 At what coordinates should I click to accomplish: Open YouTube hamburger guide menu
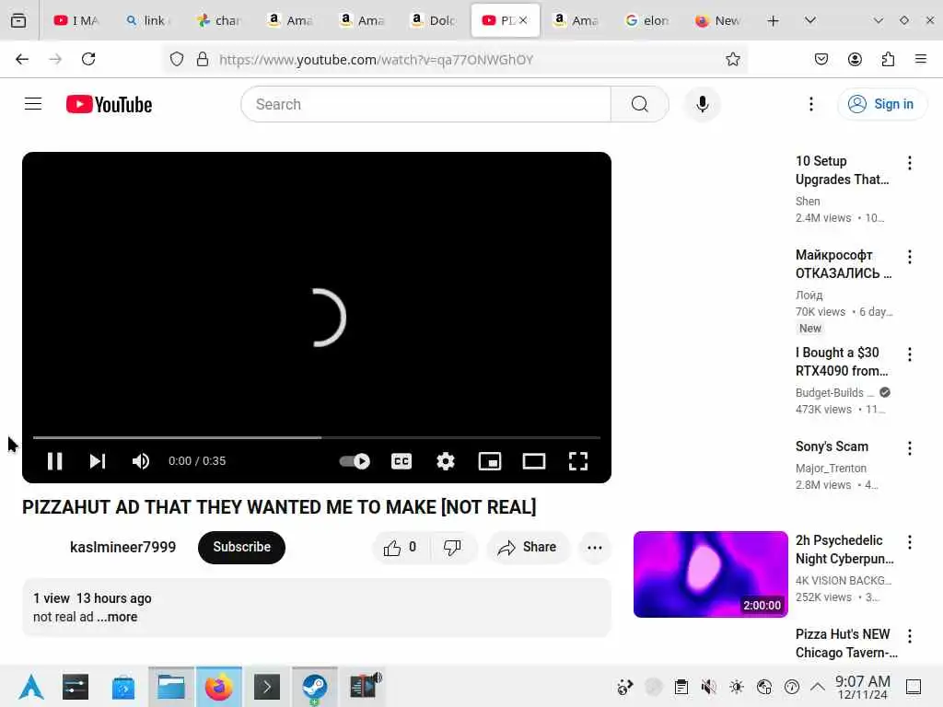tap(33, 104)
